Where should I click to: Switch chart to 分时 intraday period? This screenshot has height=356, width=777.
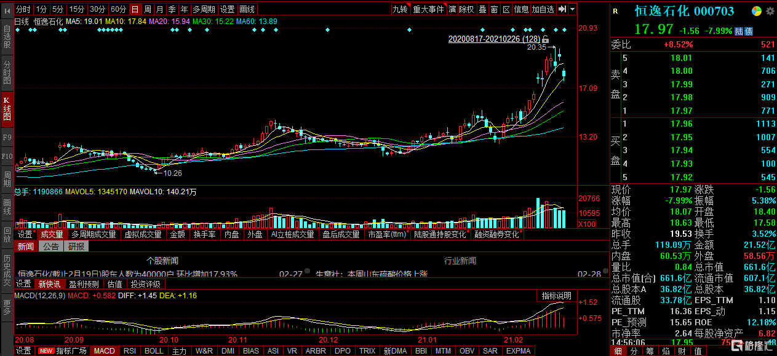click(x=23, y=9)
